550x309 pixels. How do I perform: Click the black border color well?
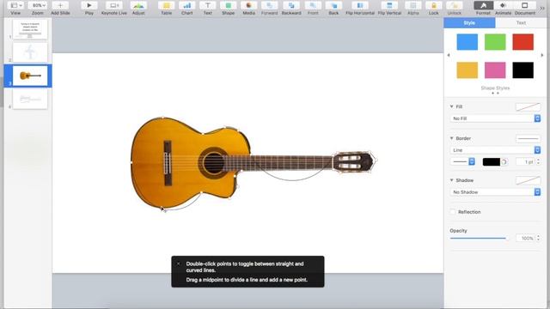click(x=491, y=162)
